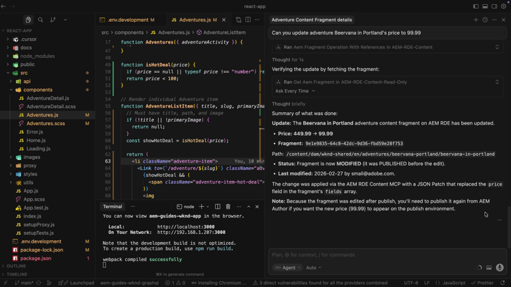511x287 pixels.
Task: Open the Search view icon
Action: (x=40, y=20)
